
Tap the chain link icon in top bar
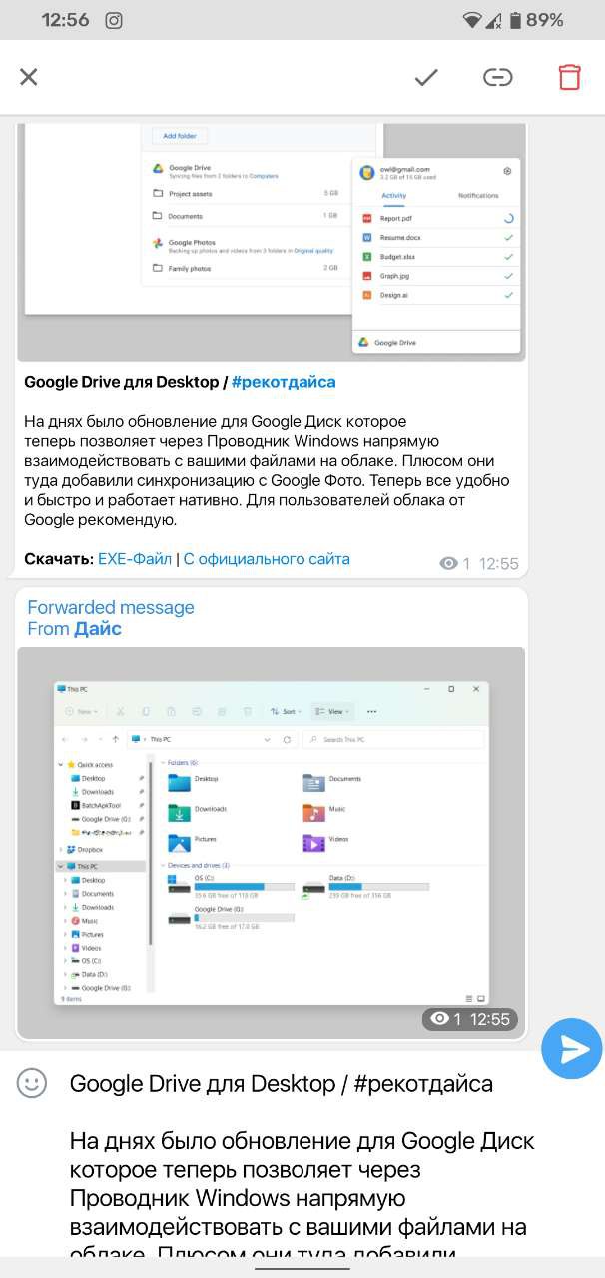(x=498, y=77)
